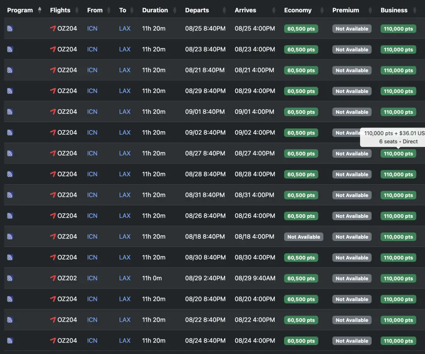This screenshot has height=354, width=425.
Task: Click the Asiana logo on the 09/01 flight
Action: [x=53, y=112]
